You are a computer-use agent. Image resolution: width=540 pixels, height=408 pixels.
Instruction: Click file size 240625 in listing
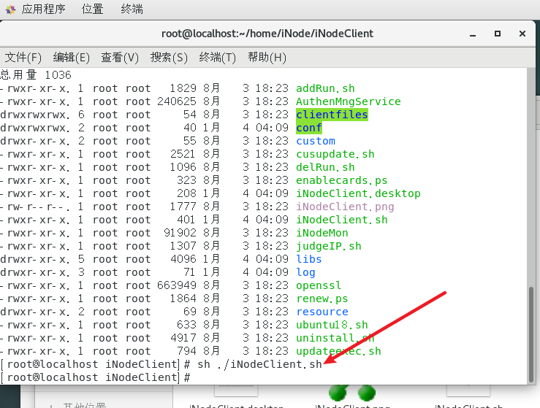tap(177, 101)
